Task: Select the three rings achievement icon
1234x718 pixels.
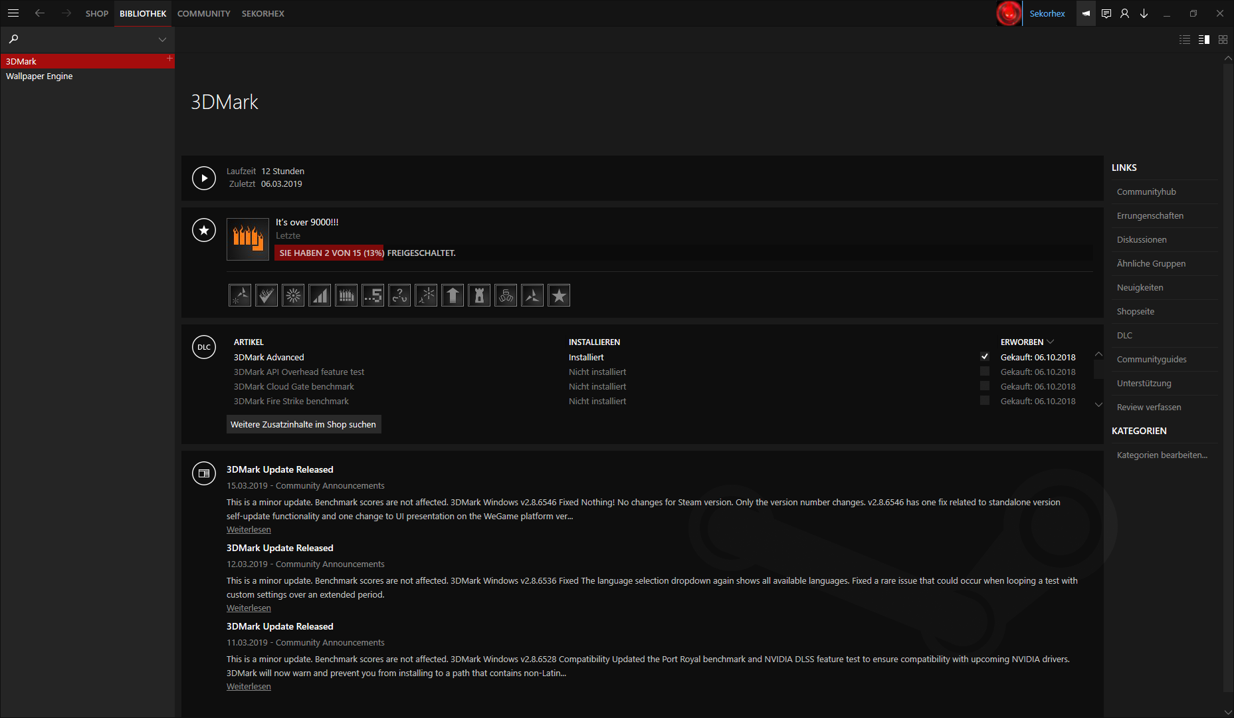Action: click(506, 295)
